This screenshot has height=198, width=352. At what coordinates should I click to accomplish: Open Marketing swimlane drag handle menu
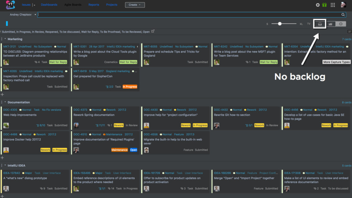[2, 39]
